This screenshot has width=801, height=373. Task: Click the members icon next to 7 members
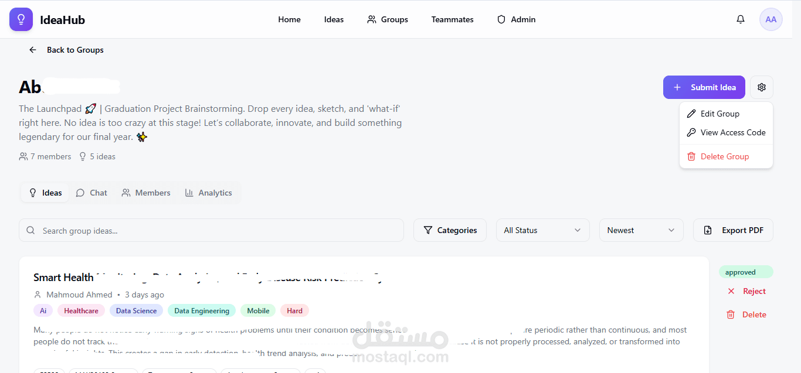click(23, 156)
